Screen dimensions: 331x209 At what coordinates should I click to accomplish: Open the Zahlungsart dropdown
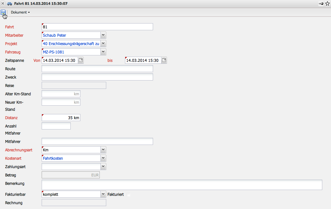click(103, 166)
